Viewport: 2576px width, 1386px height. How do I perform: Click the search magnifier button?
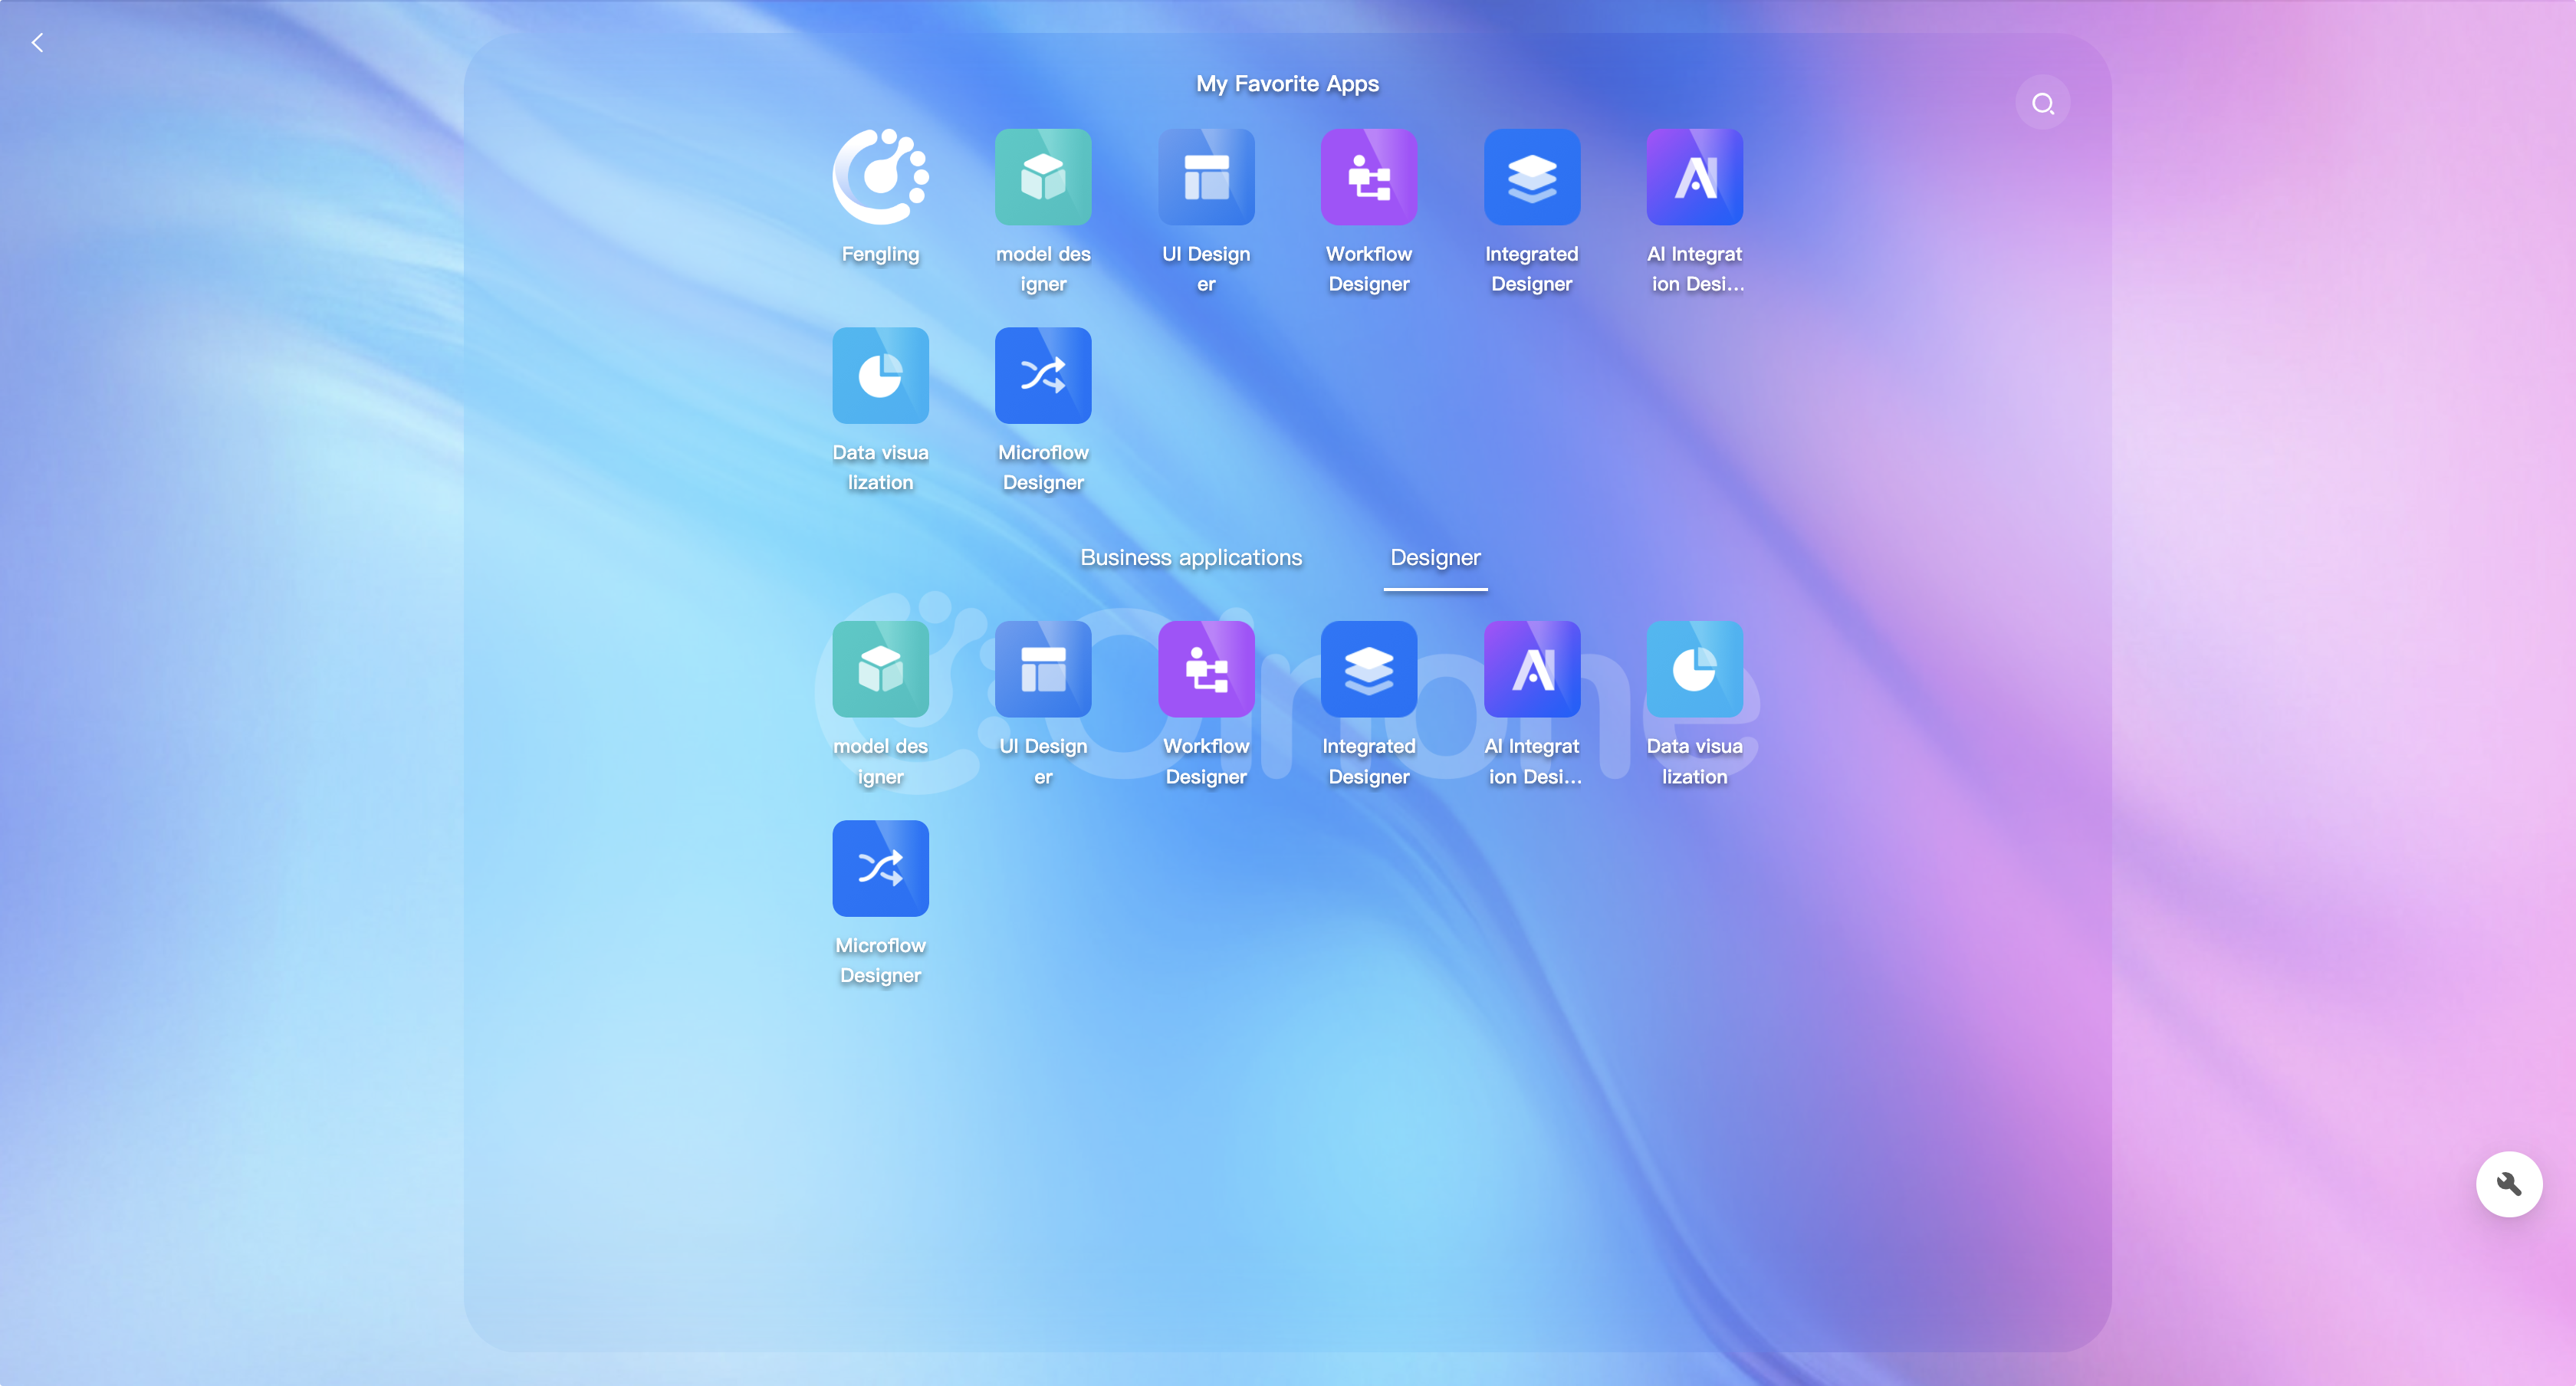click(2042, 103)
